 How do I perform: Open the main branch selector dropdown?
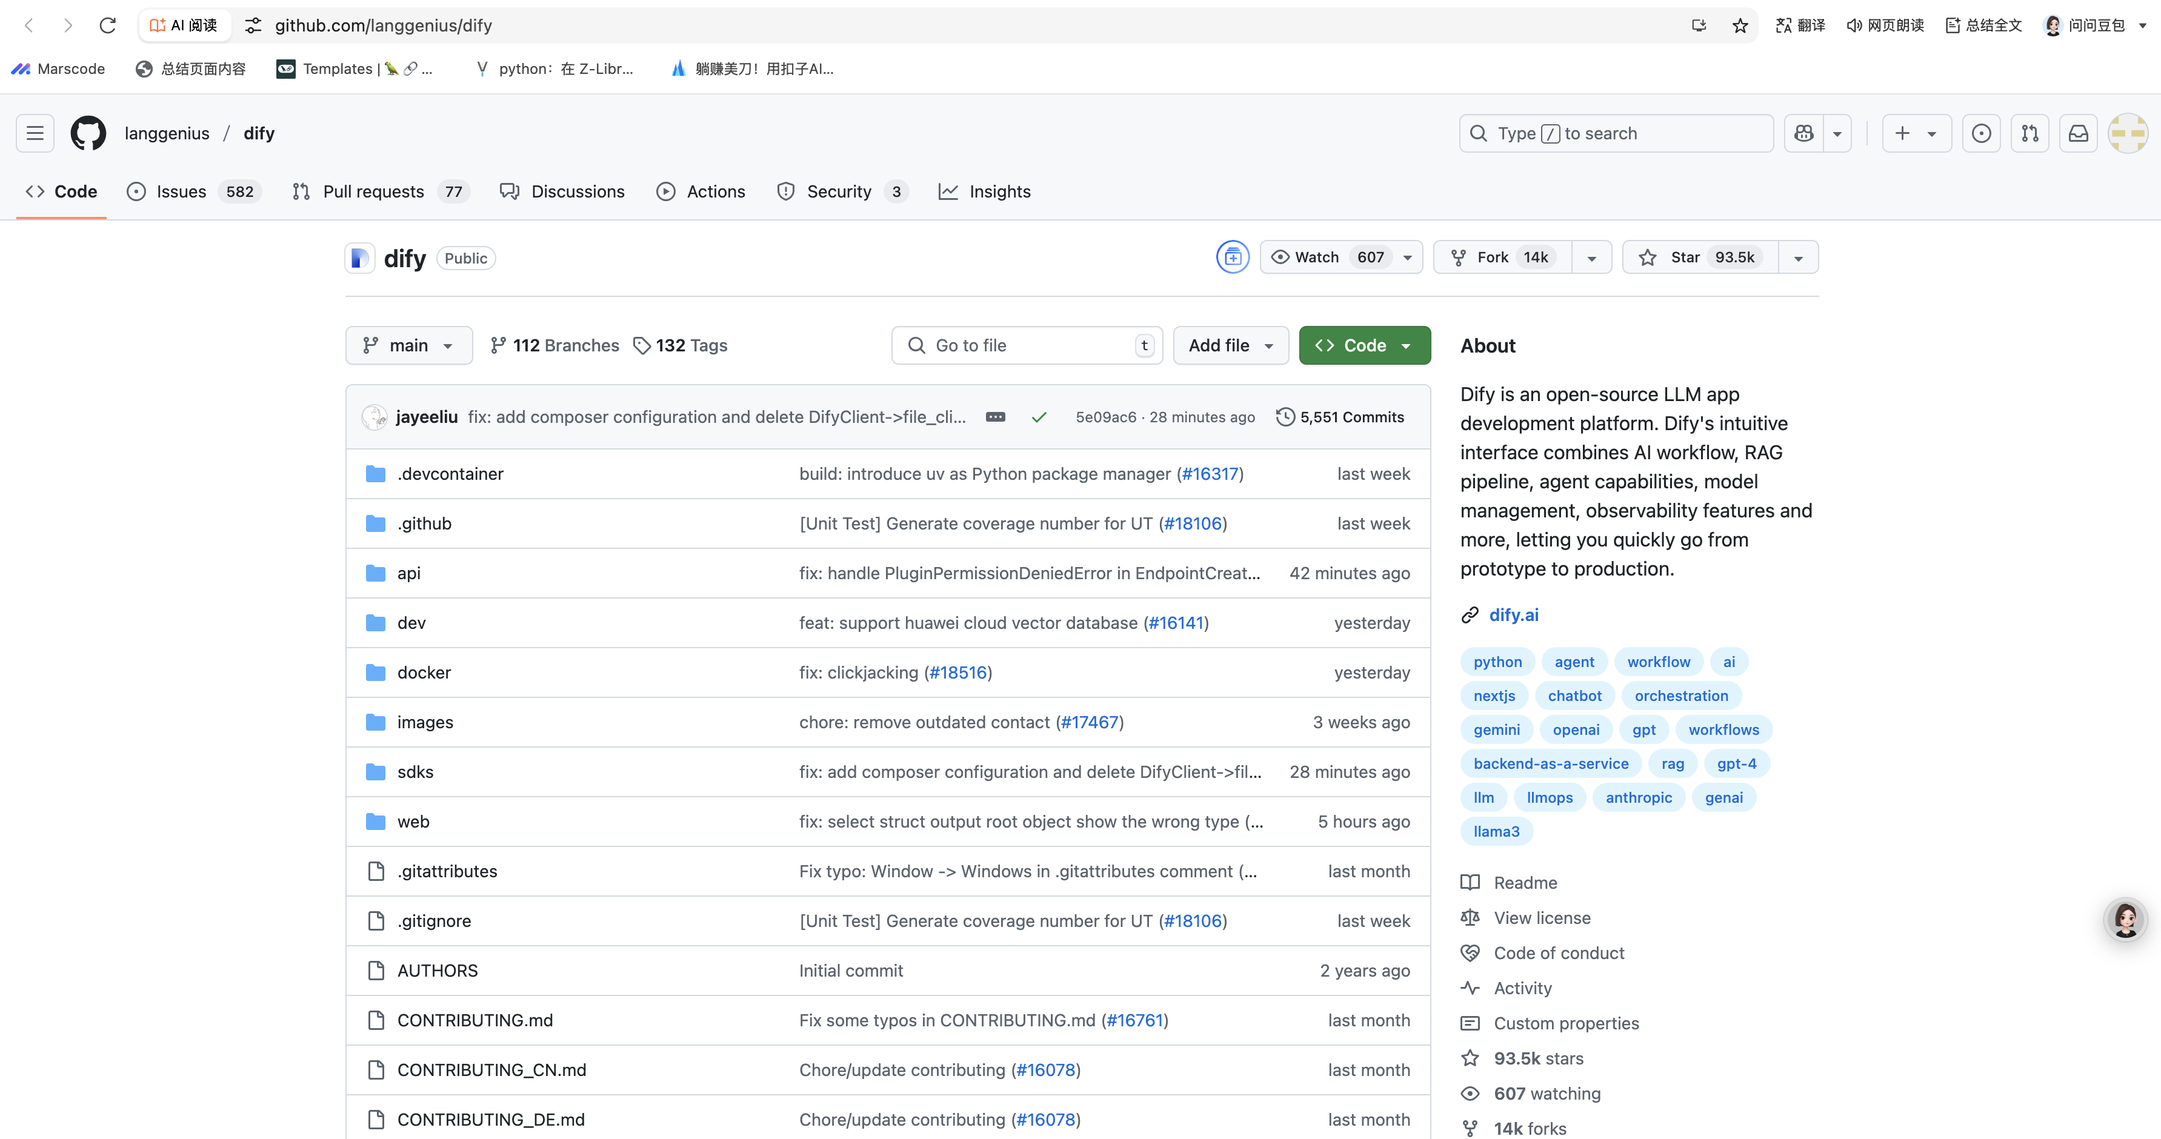tap(408, 345)
